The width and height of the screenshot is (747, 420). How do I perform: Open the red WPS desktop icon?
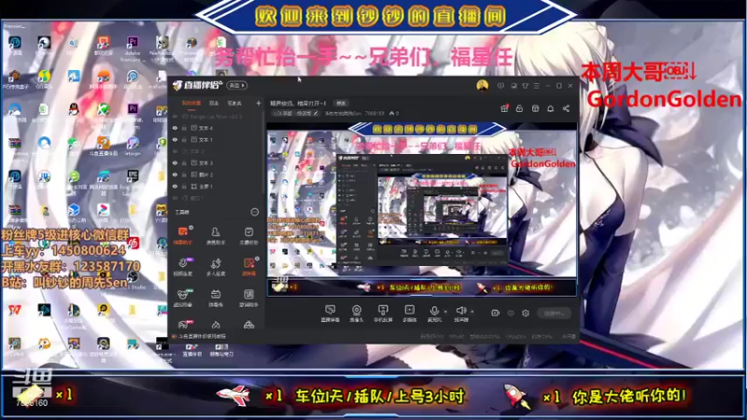click(x=14, y=311)
